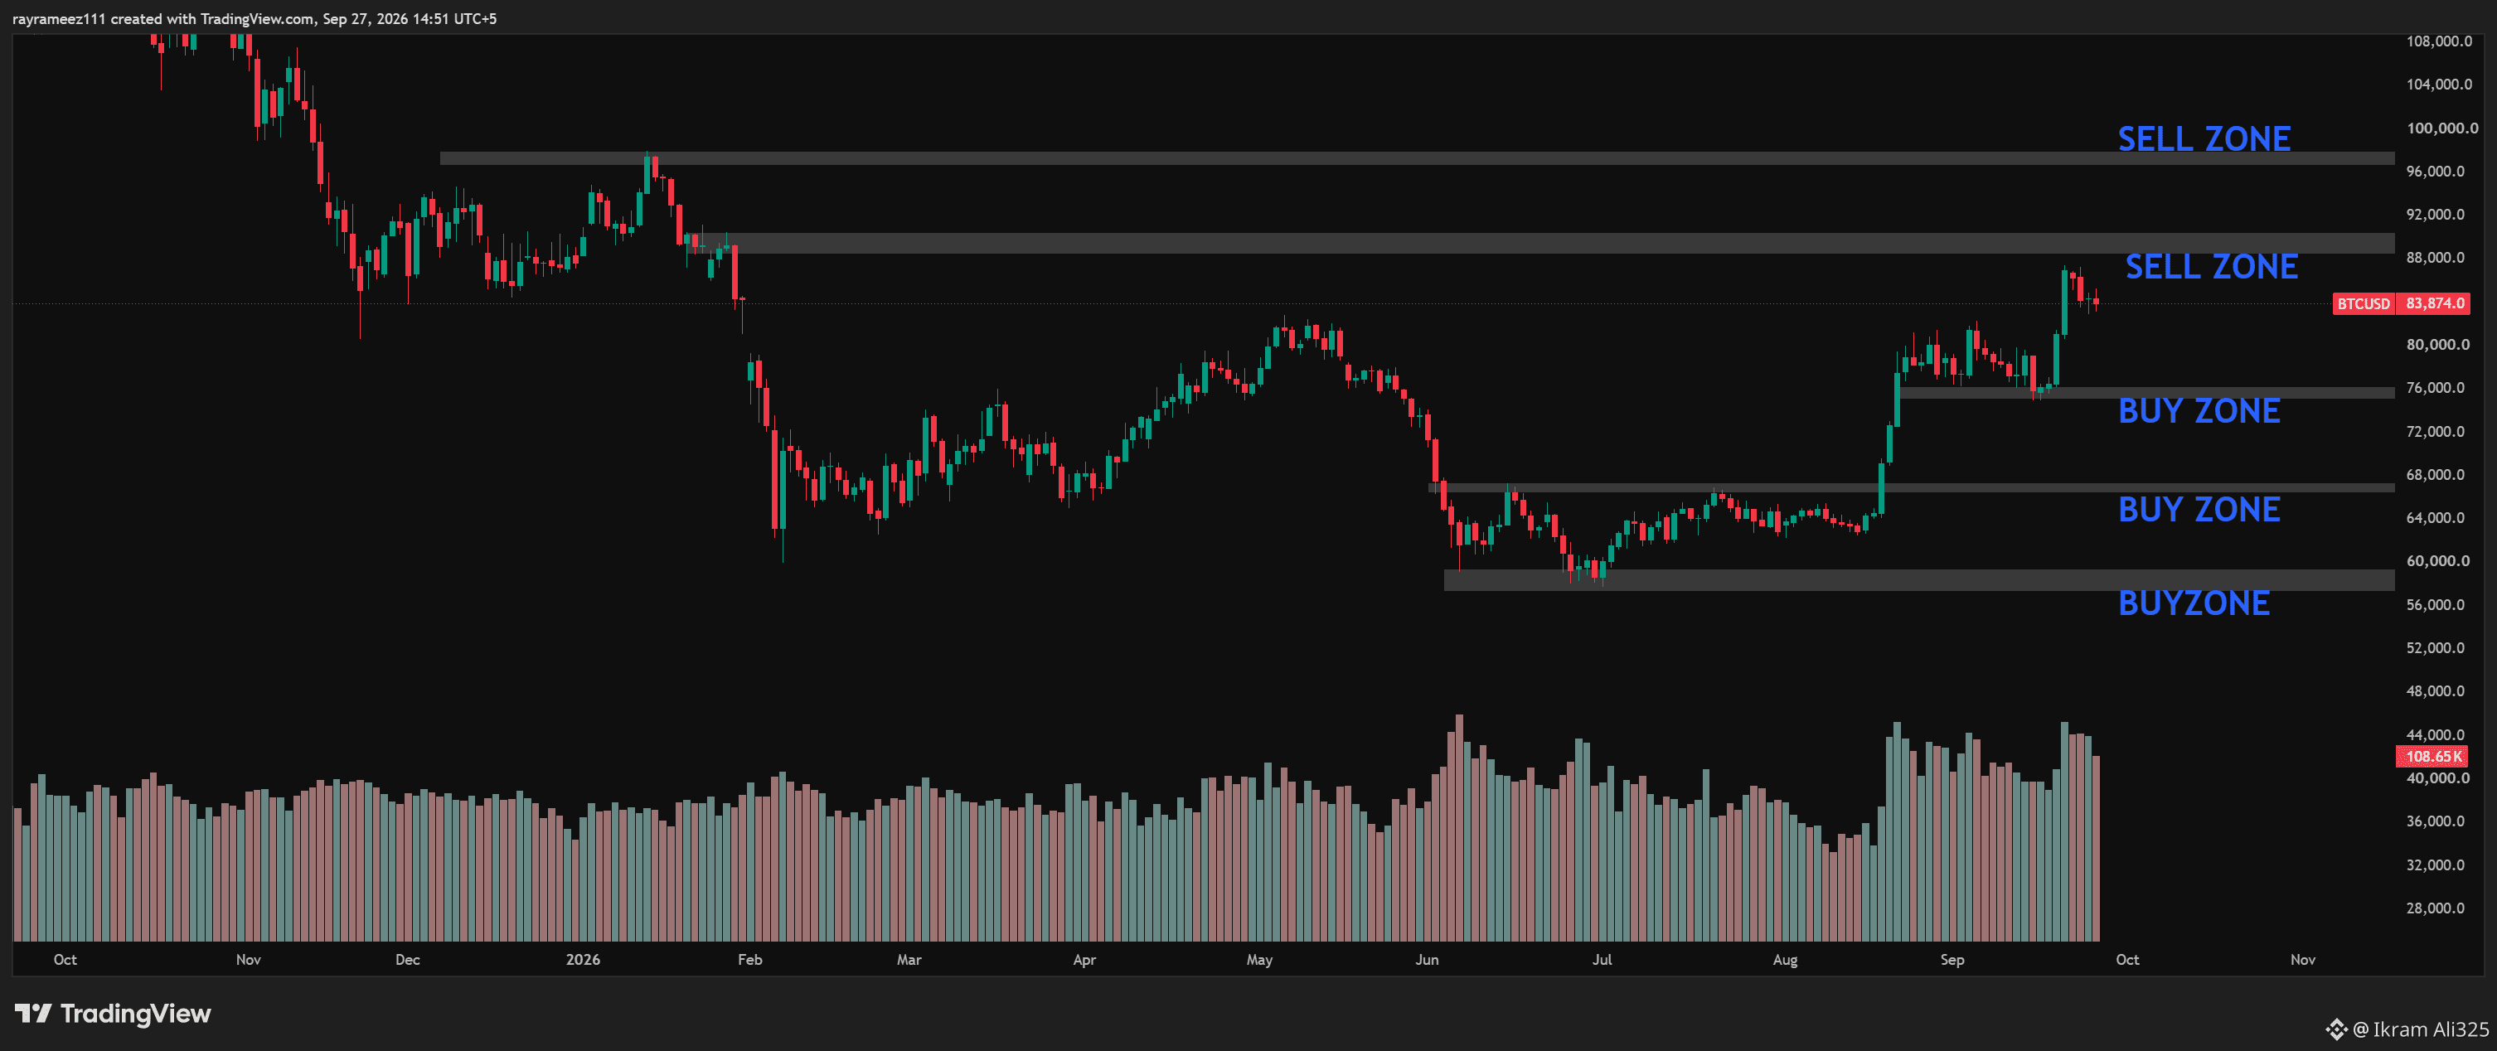The height and width of the screenshot is (1051, 2497).
Task: Select the top SELL ZONE text label
Action: (2204, 138)
